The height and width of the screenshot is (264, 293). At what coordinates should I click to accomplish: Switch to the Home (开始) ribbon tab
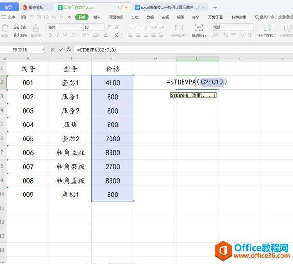point(82,17)
